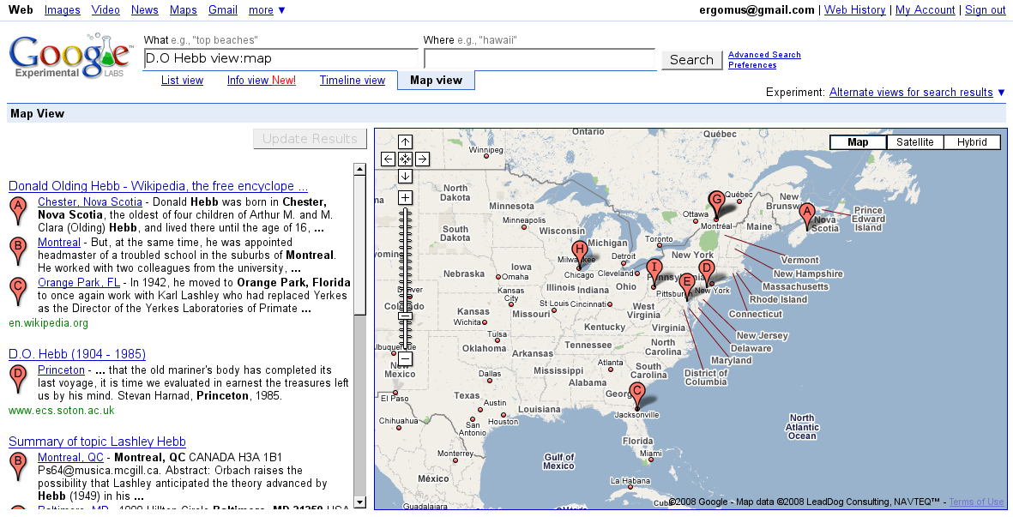1013x517 pixels.
Task: Go to Video in top navigation
Action: pos(106,9)
